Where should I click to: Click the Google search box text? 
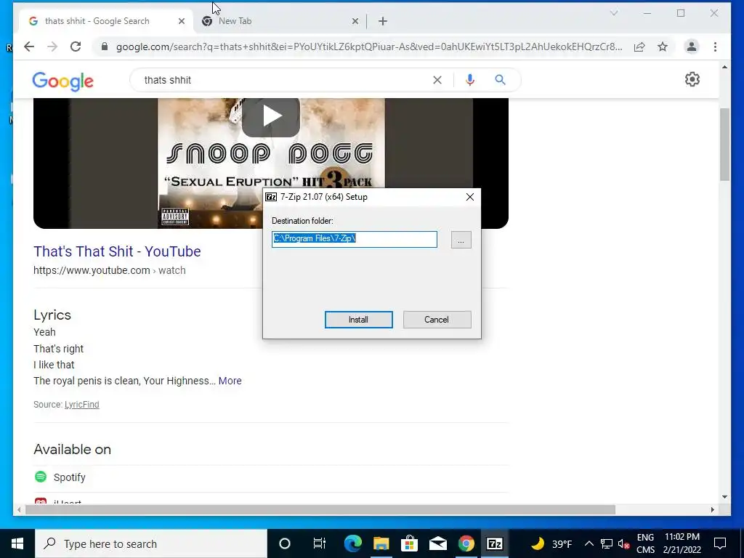168,80
